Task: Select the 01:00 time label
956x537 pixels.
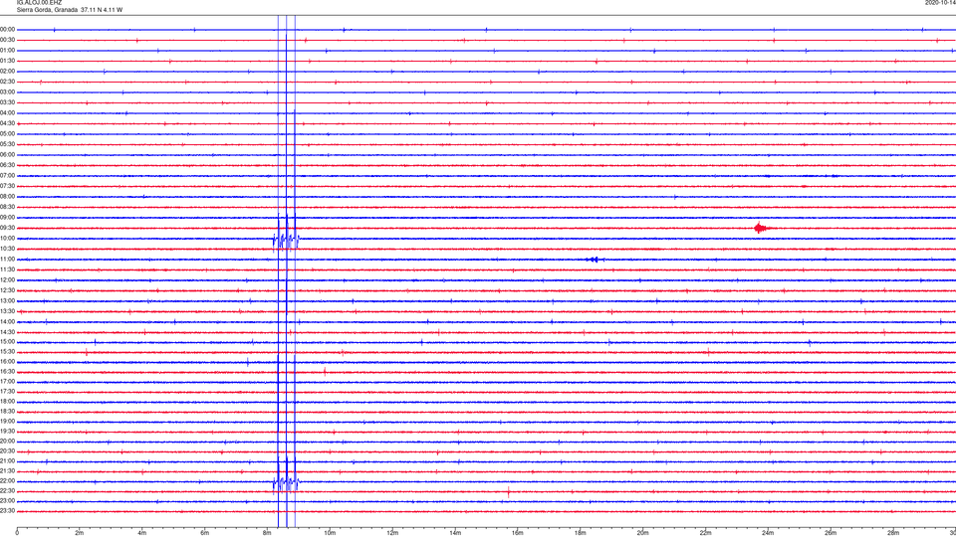Action: [8, 51]
